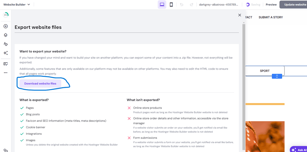Open the Website Builder dropdown
Viewport: 307px width, 152px height.
click(17, 4)
